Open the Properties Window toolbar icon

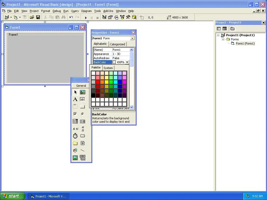(x=110, y=17)
